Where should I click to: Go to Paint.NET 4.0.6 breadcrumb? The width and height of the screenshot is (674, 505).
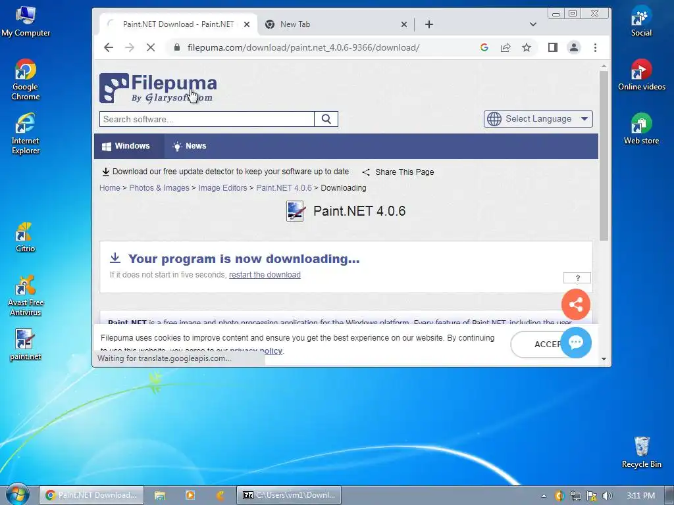(x=284, y=188)
